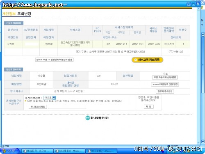This screenshot has width=205, height=154.
Task: Click the 청구지 주소변경 button
Action: click(165, 91)
